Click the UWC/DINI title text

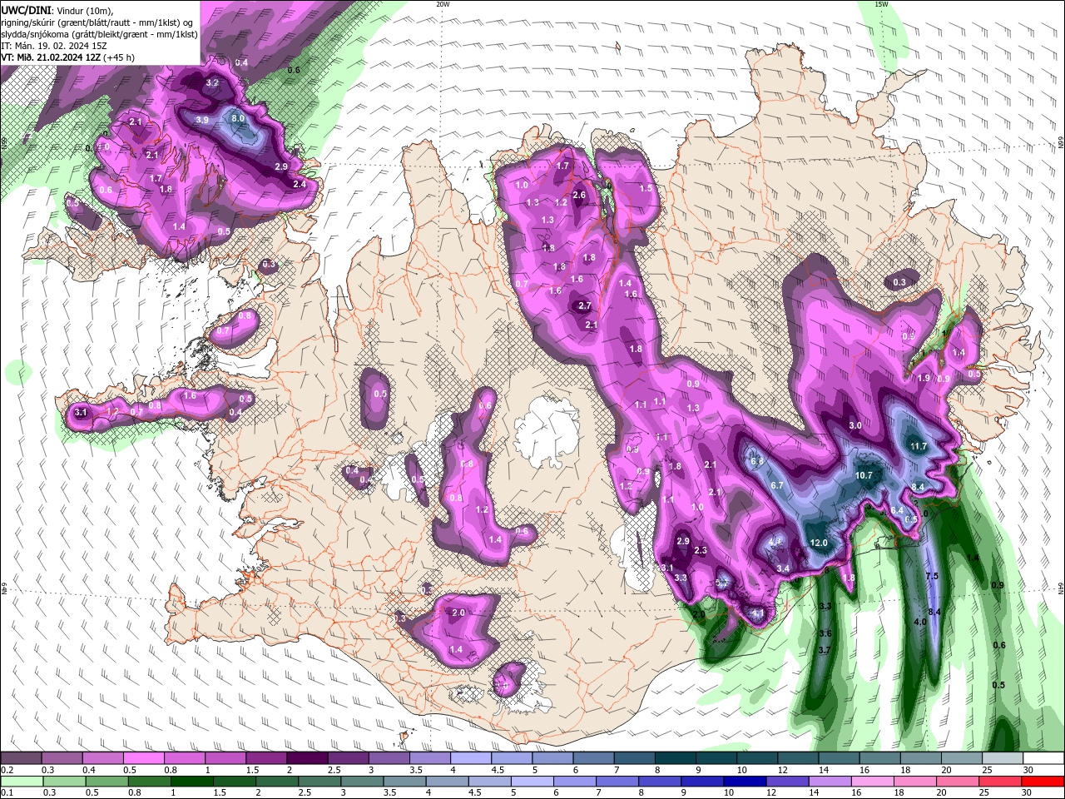27,10
